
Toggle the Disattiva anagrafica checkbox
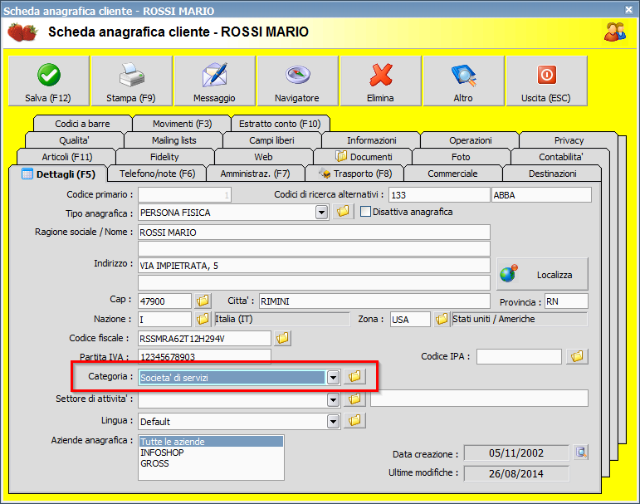click(x=366, y=212)
